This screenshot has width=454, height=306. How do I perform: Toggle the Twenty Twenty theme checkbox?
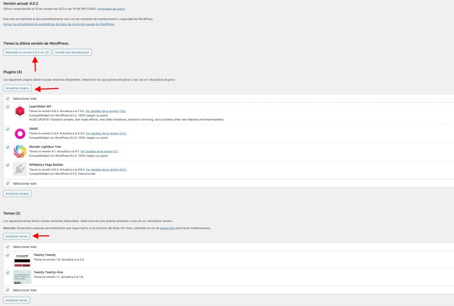coord(8,255)
